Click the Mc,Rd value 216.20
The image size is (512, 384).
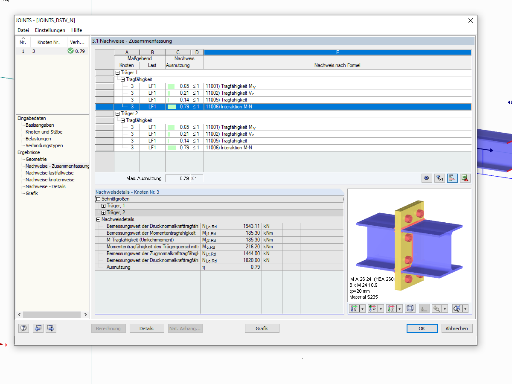pyautogui.click(x=246, y=247)
